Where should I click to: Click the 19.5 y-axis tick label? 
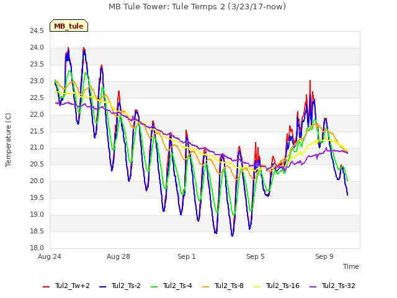point(37,198)
